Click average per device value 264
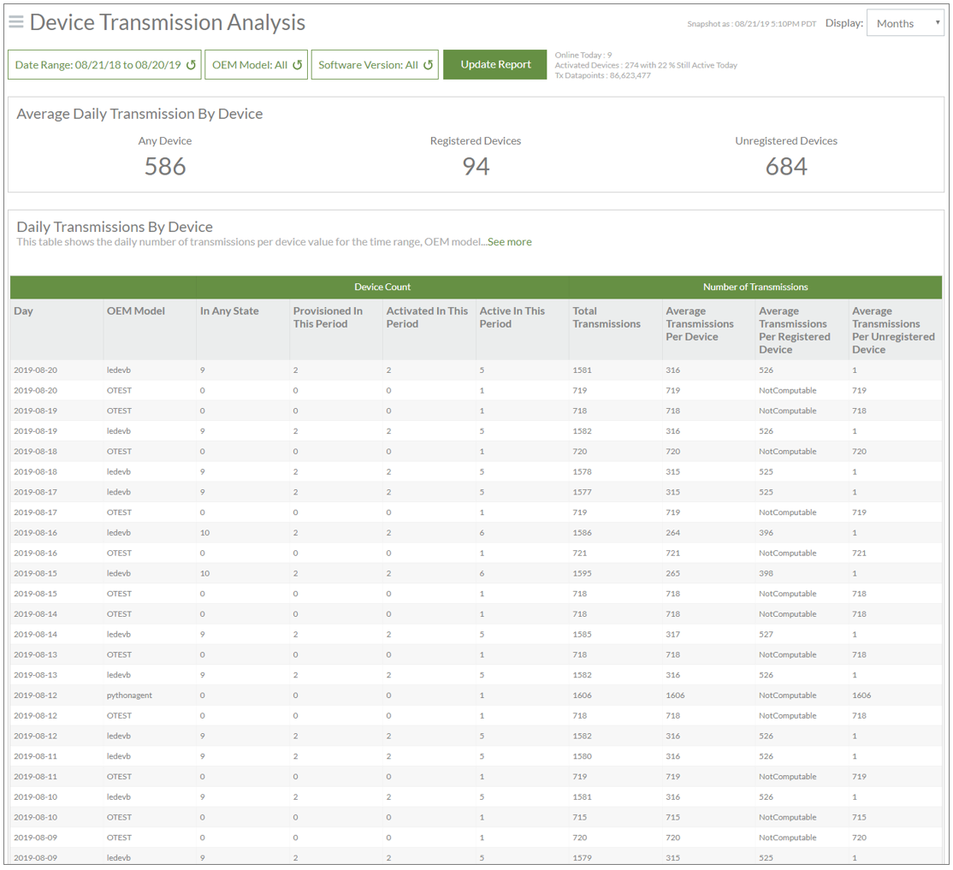Image resolution: width=953 pixels, height=870 pixels. pos(672,533)
